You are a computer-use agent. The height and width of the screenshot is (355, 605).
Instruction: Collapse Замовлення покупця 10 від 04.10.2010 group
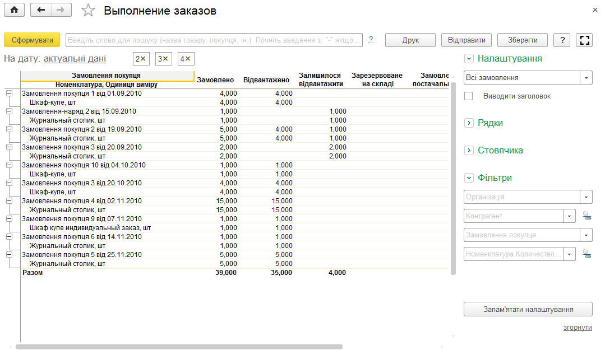(10, 165)
